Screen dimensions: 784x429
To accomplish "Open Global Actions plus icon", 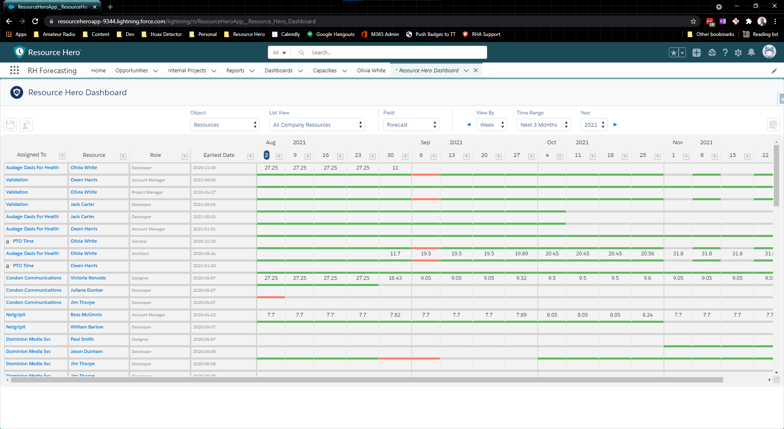I will (697, 52).
